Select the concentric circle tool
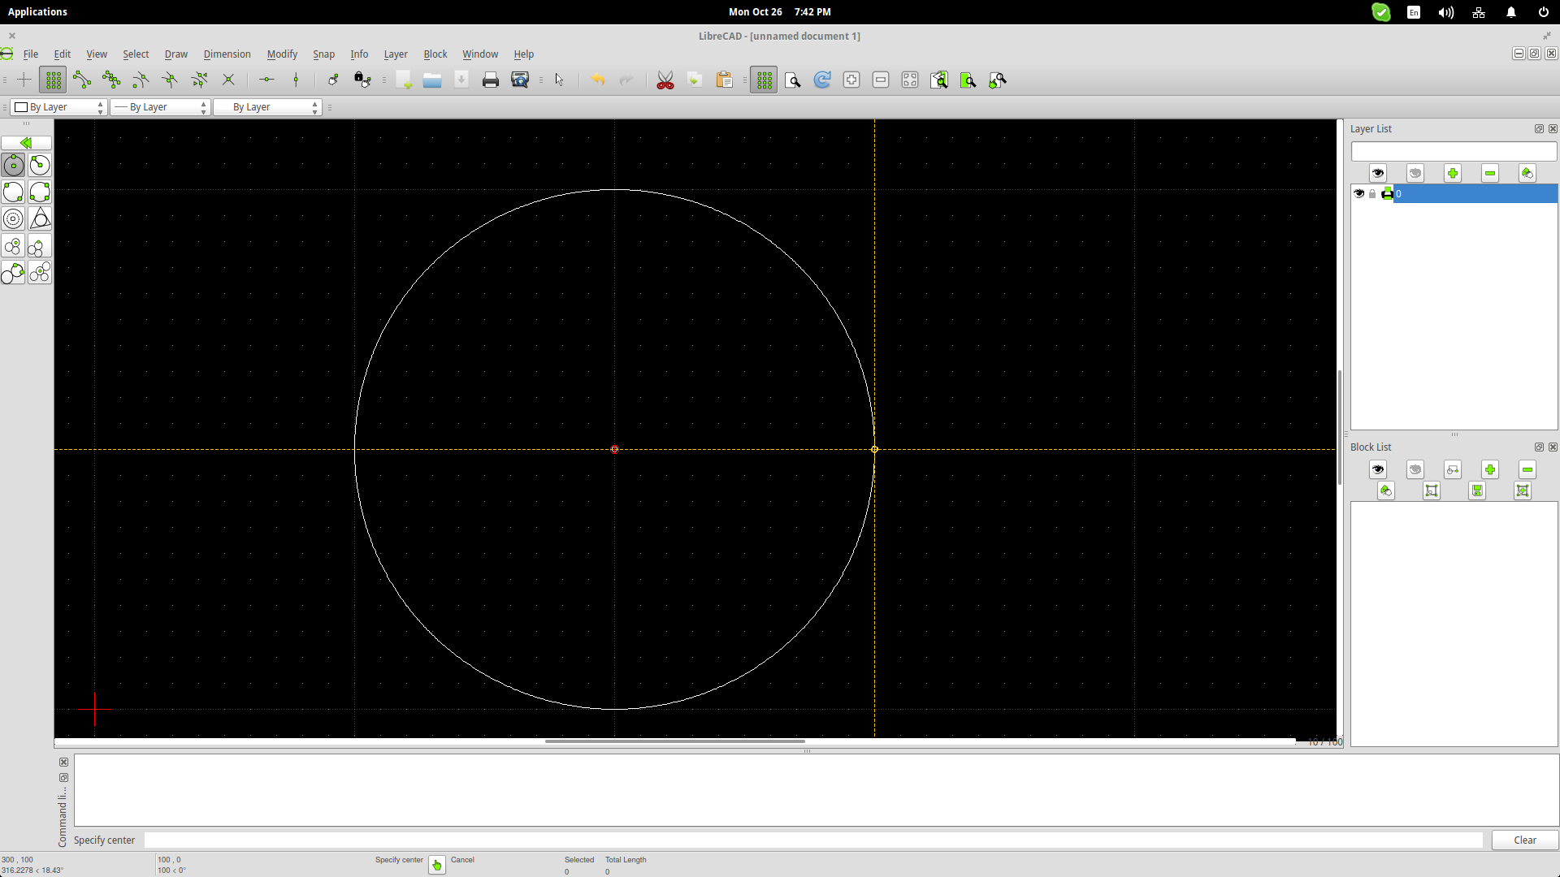 (x=13, y=219)
